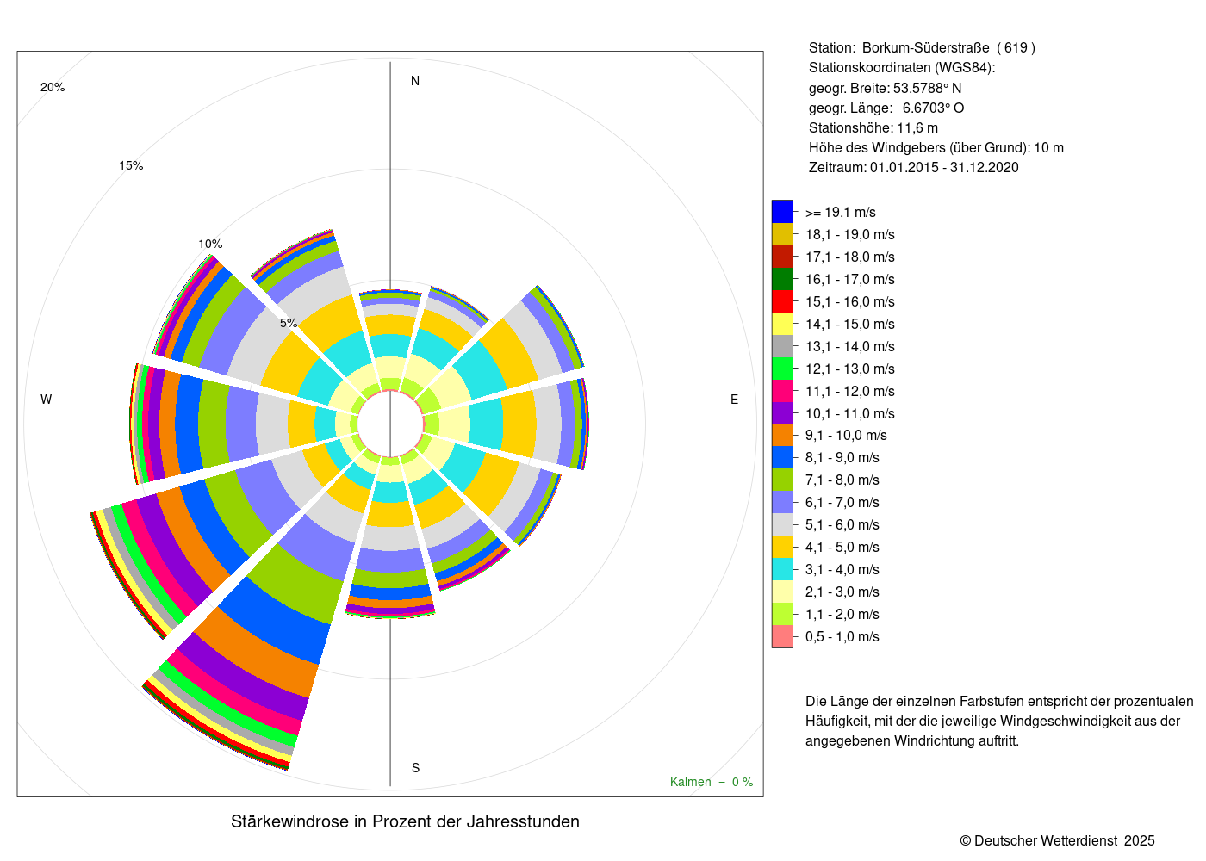Screen dimensions: 1206x861
Task: Click the purple 10,1 - 11,0 m/s swatch
Action: click(782, 413)
